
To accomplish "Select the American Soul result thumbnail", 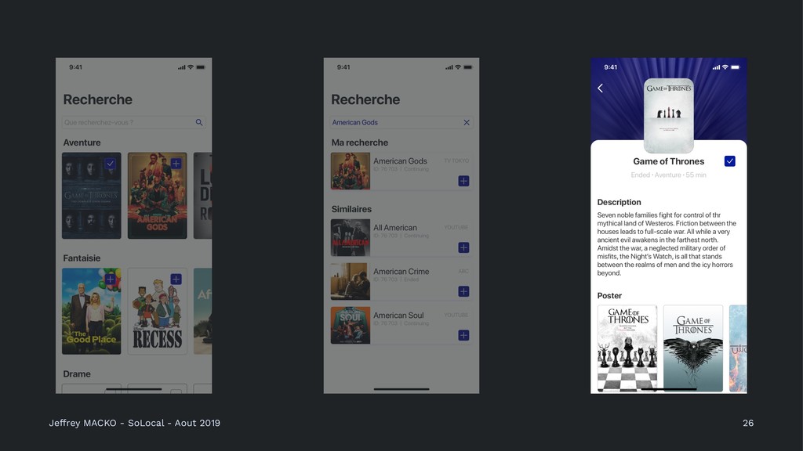I will (351, 325).
